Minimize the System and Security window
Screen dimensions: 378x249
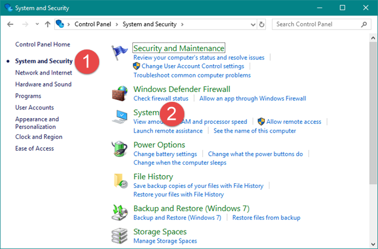(320, 8)
